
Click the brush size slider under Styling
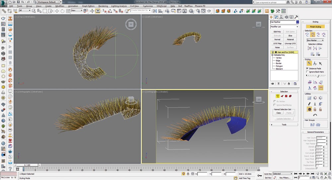(x=315, y=75)
